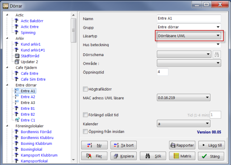The image size is (231, 165).
Task: Click the Stäng button
Action: click(x=211, y=156)
